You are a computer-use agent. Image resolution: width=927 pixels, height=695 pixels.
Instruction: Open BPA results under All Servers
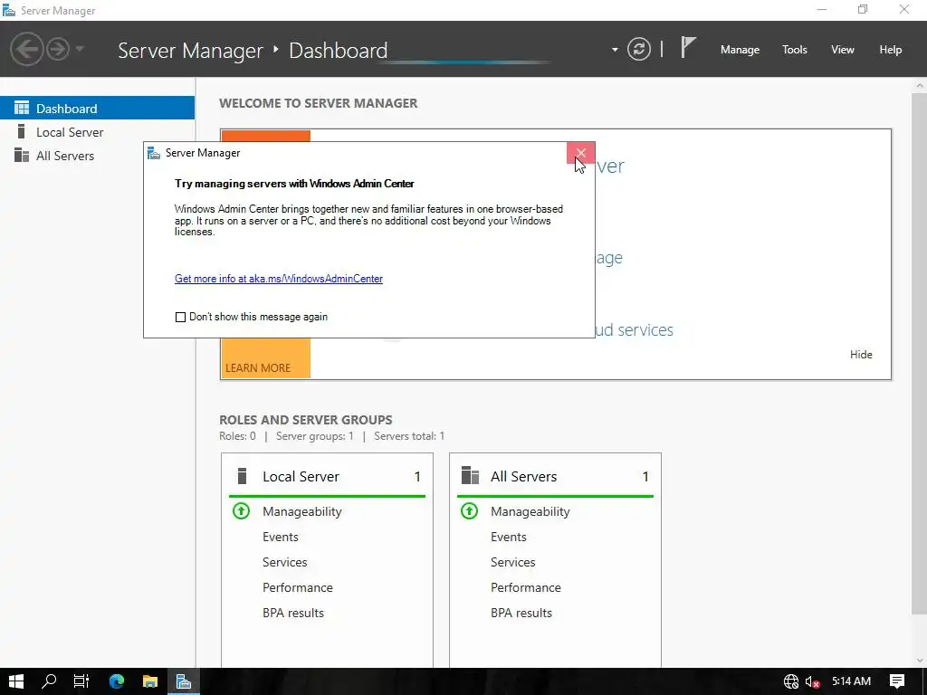(x=521, y=613)
